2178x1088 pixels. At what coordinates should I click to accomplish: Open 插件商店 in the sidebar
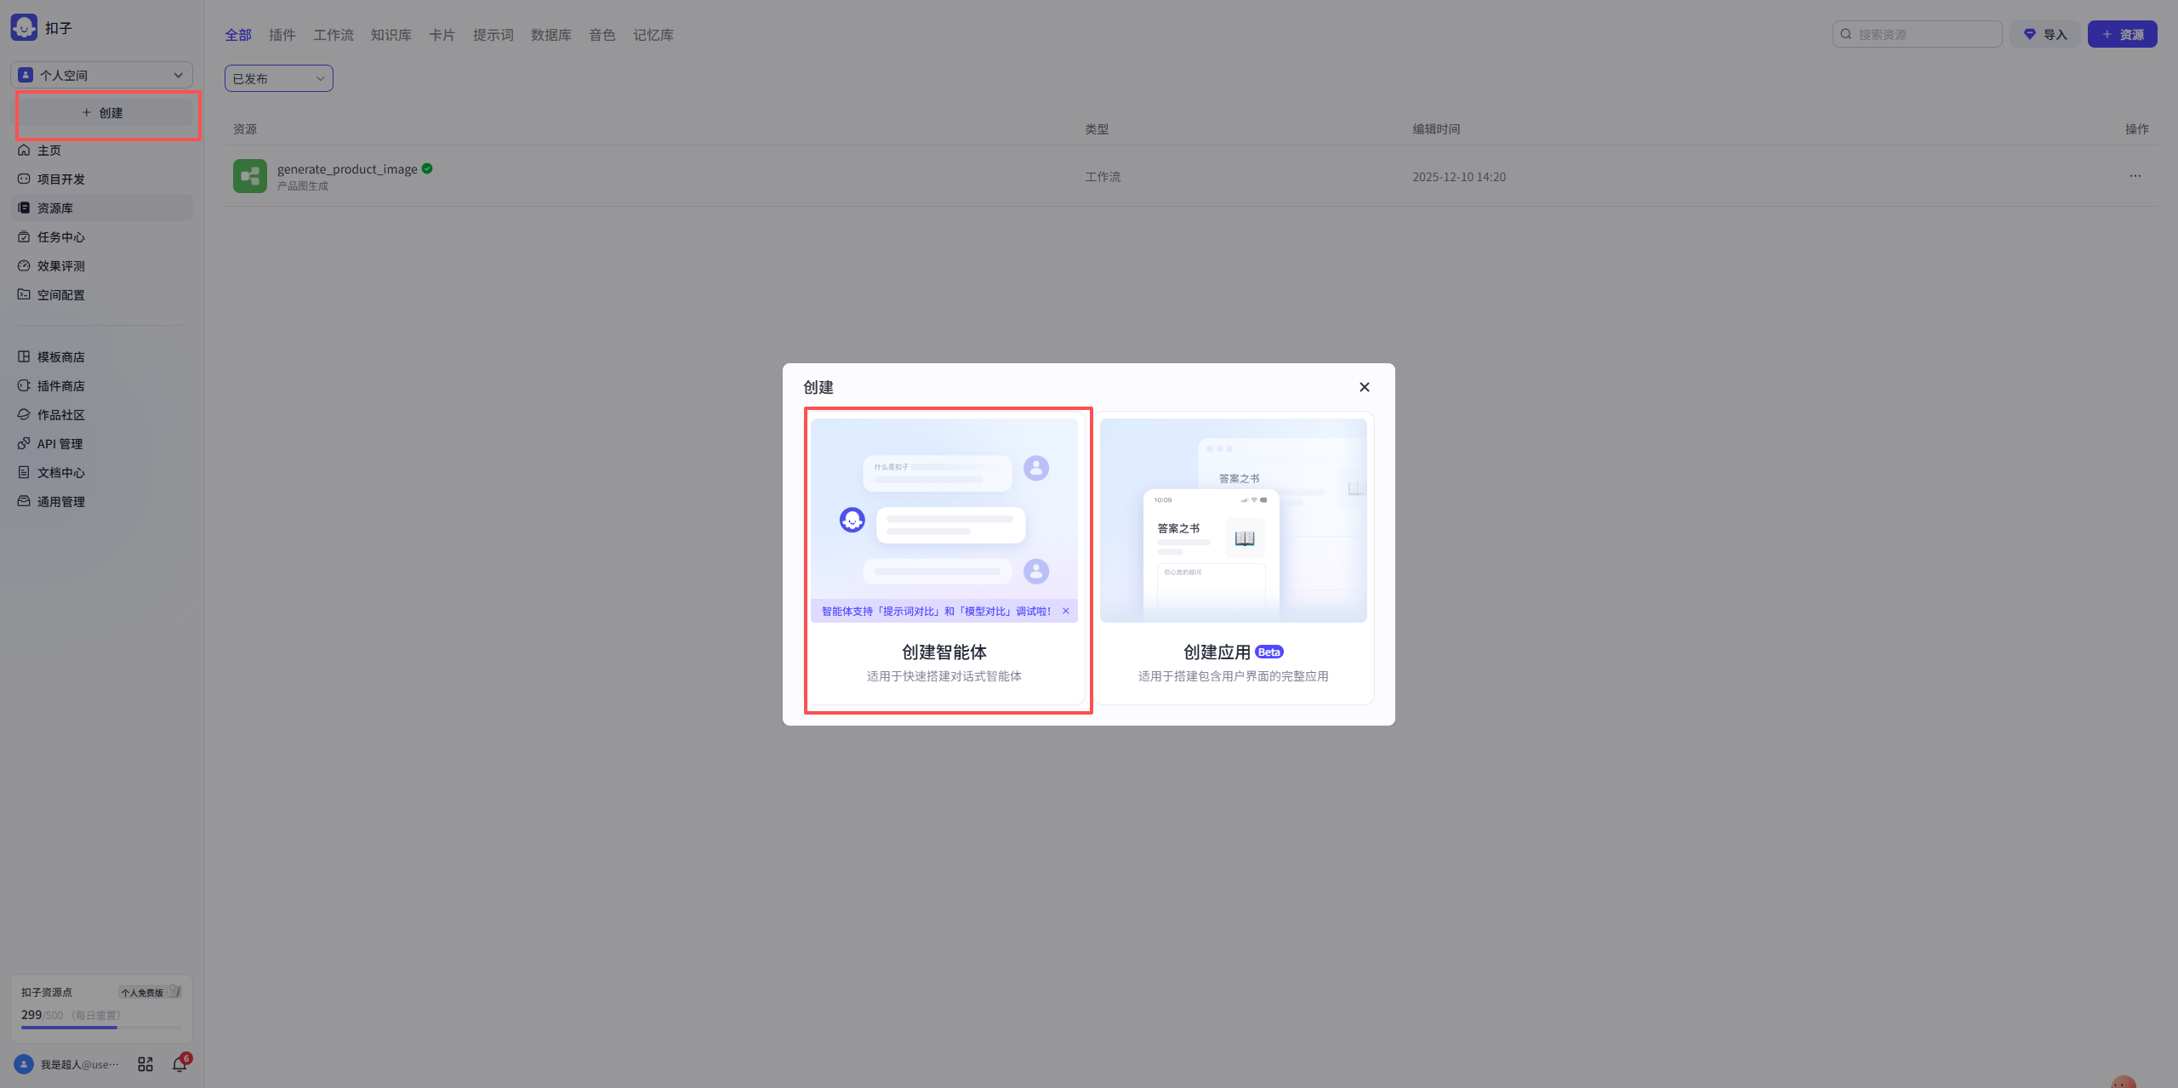tap(60, 386)
